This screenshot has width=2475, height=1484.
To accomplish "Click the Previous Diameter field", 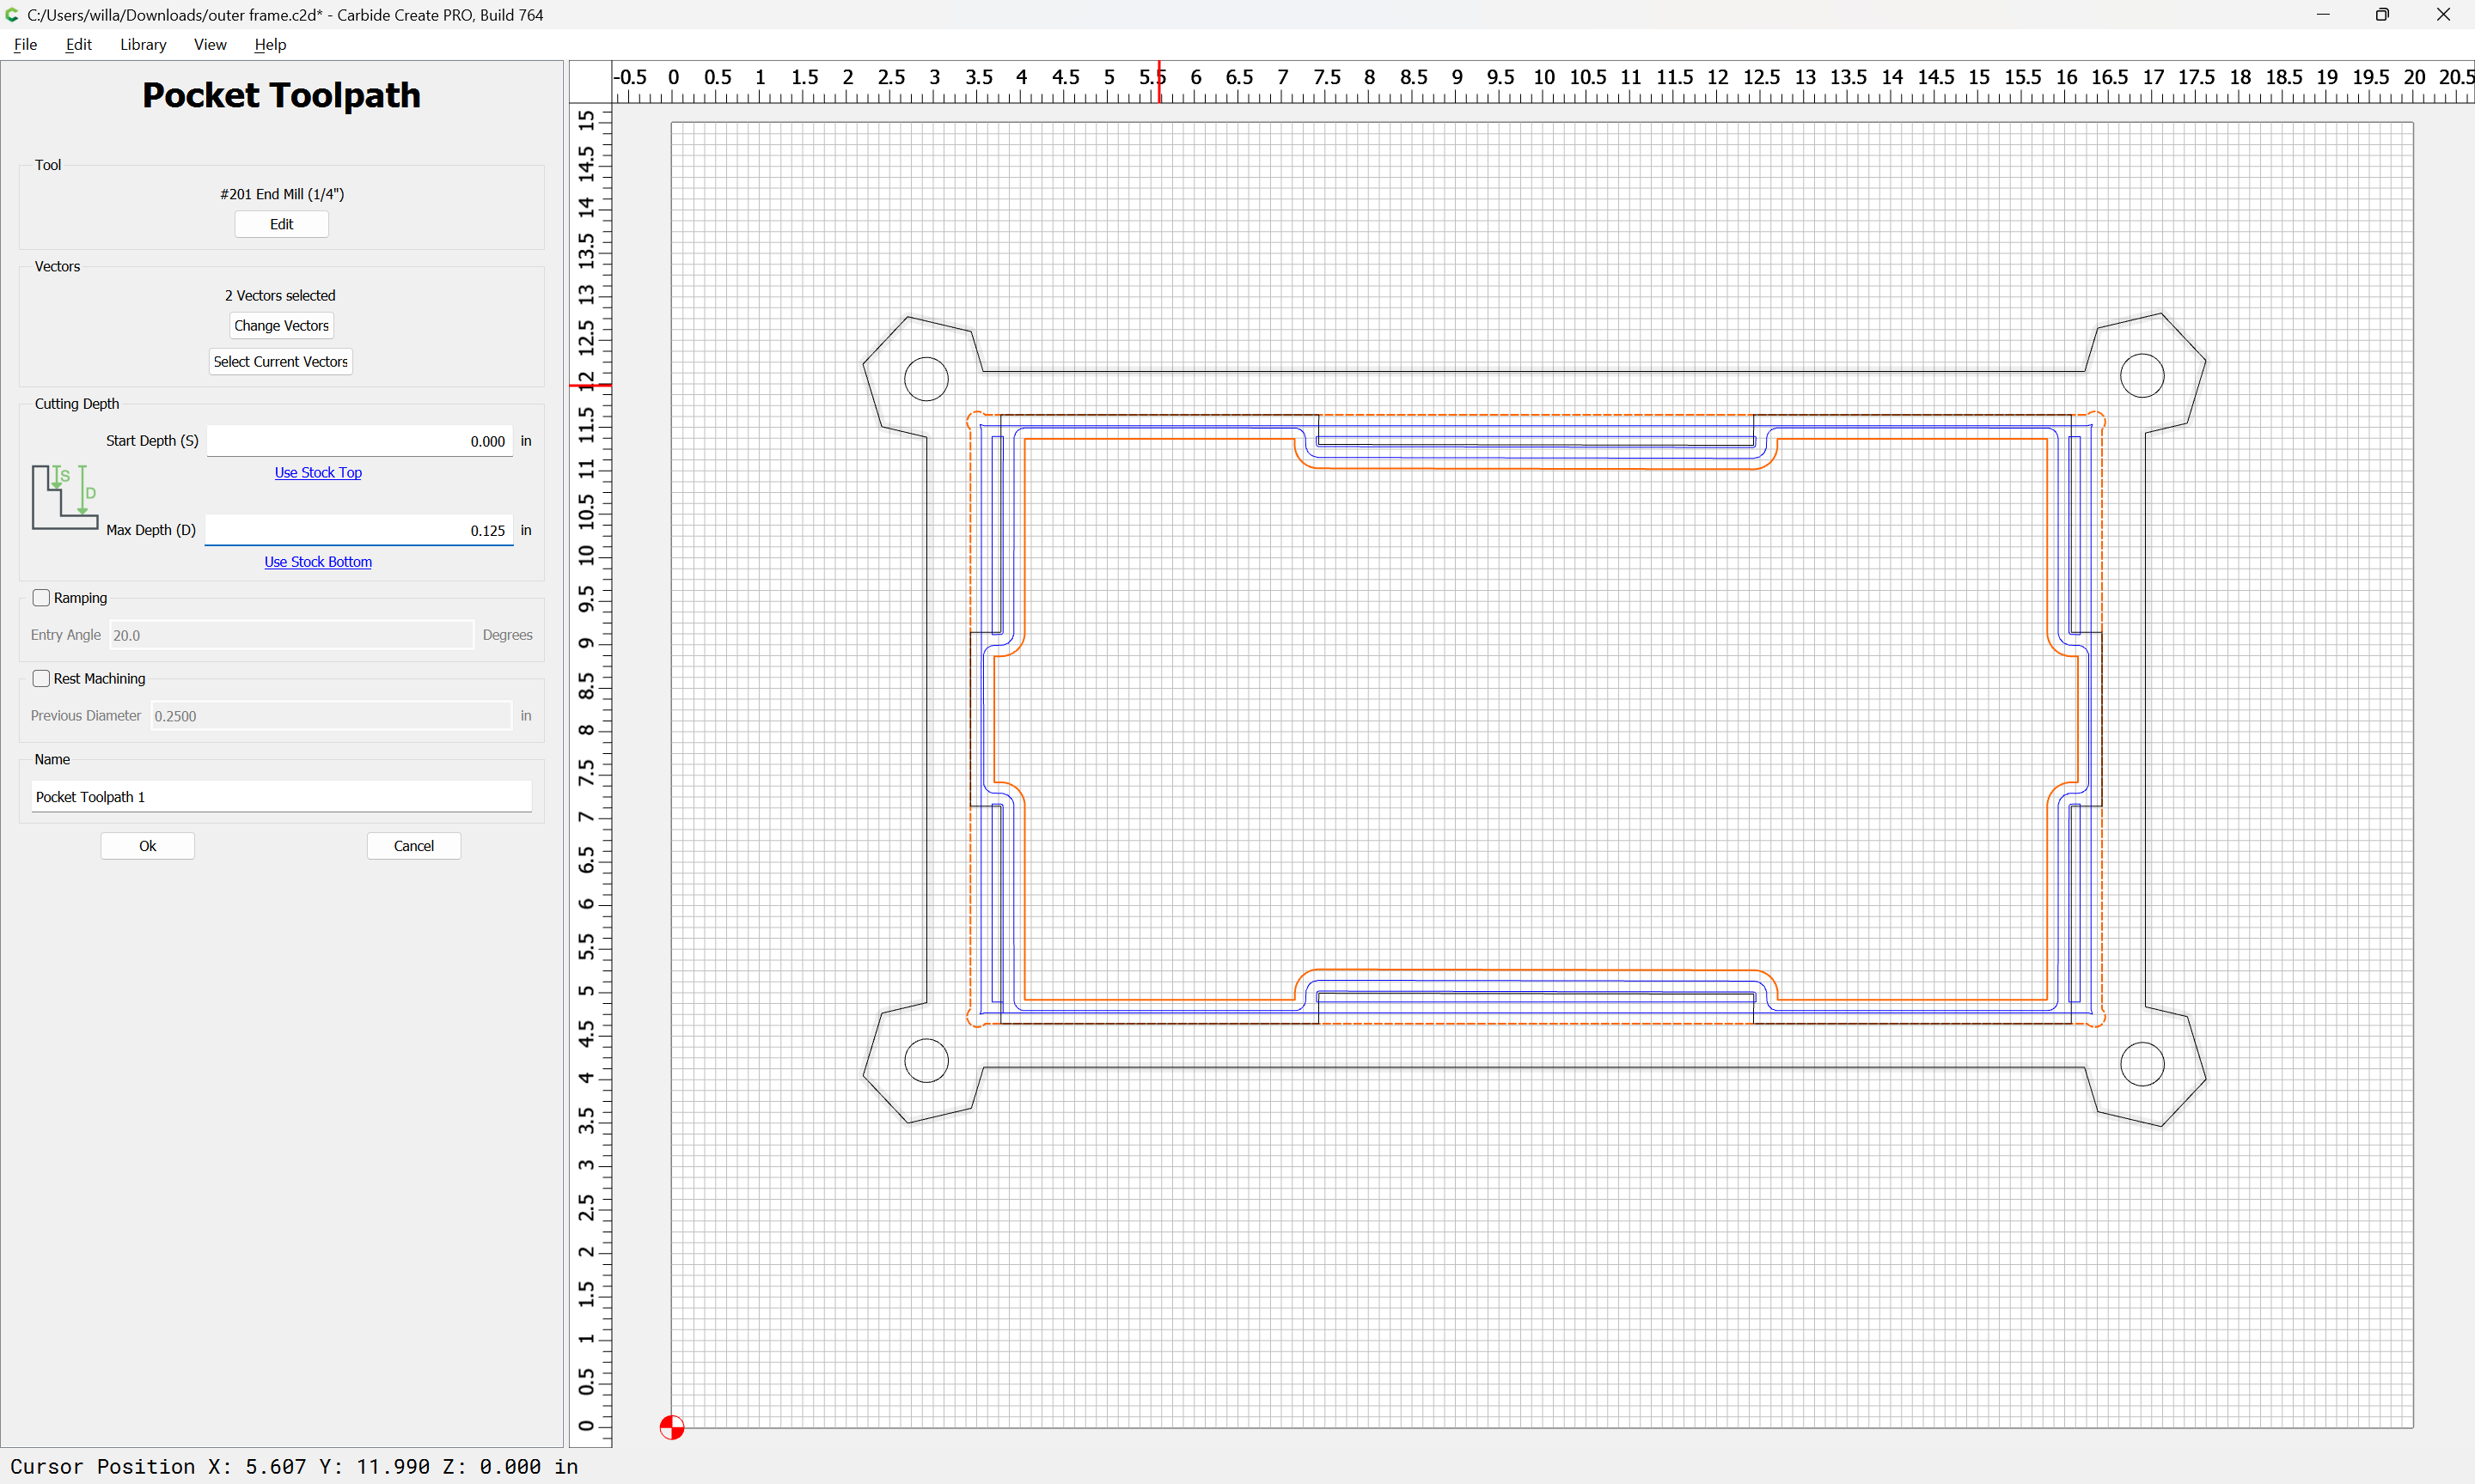I will [x=331, y=716].
